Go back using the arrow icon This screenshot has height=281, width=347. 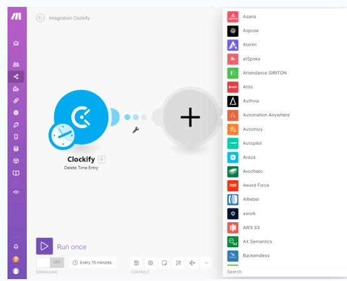(x=40, y=18)
